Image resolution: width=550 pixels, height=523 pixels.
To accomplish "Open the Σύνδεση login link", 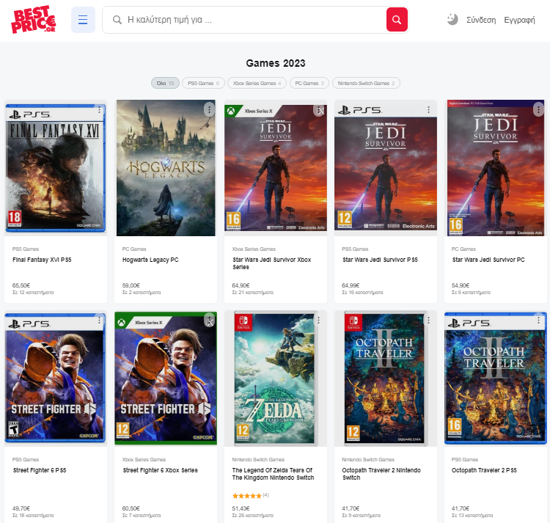I will pos(481,20).
